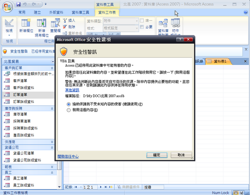Screen dimensions: 250x195
Task: Click the dialog's help question button
Action: (180, 39)
